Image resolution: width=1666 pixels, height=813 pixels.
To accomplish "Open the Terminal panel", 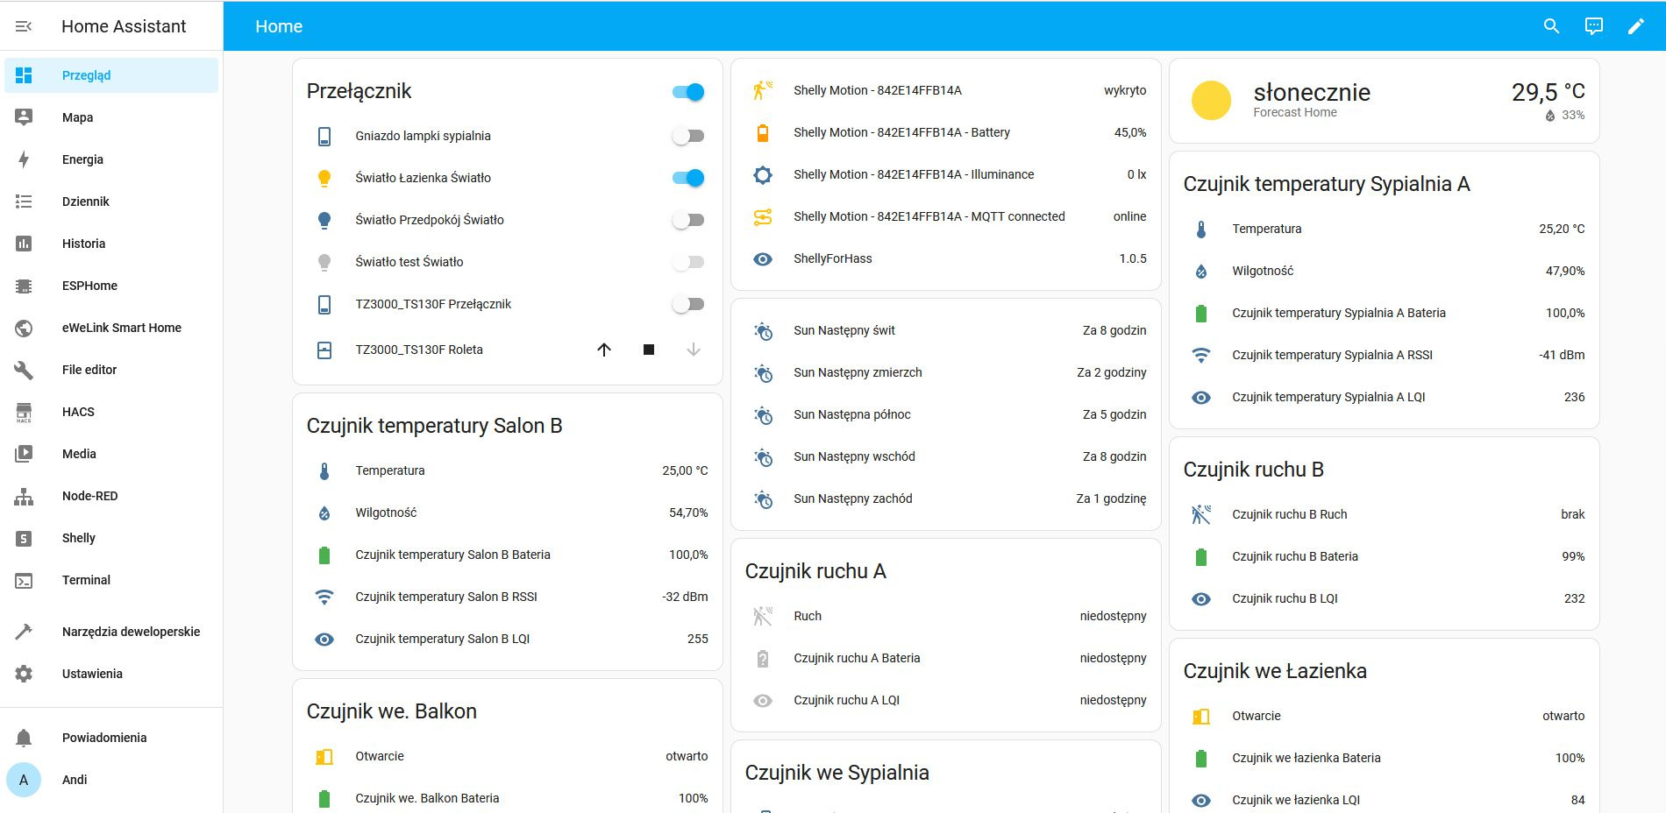I will pos(86,579).
